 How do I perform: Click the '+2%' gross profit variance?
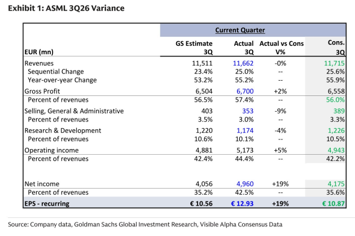pos(281,91)
